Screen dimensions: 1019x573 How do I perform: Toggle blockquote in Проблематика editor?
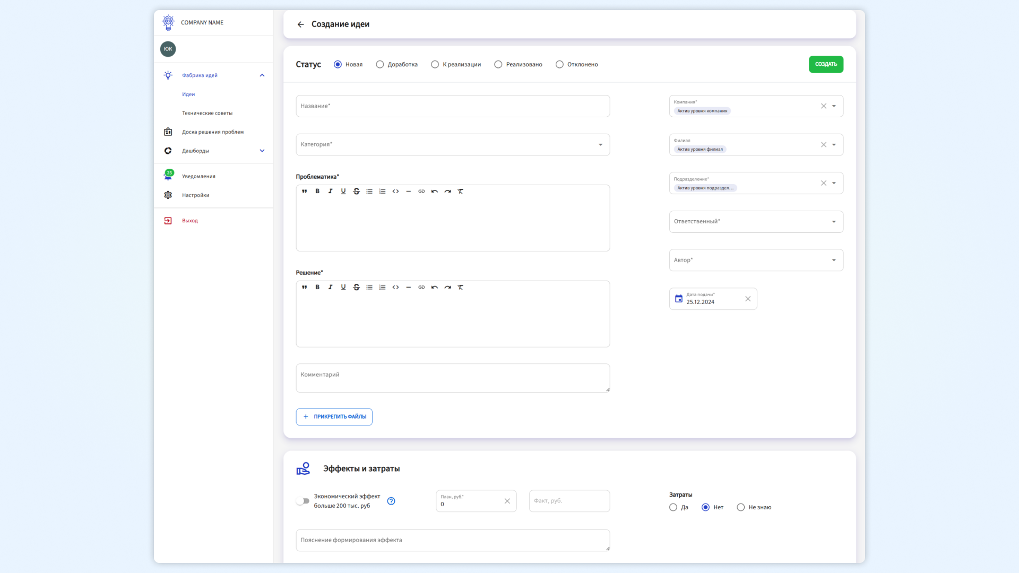(304, 192)
